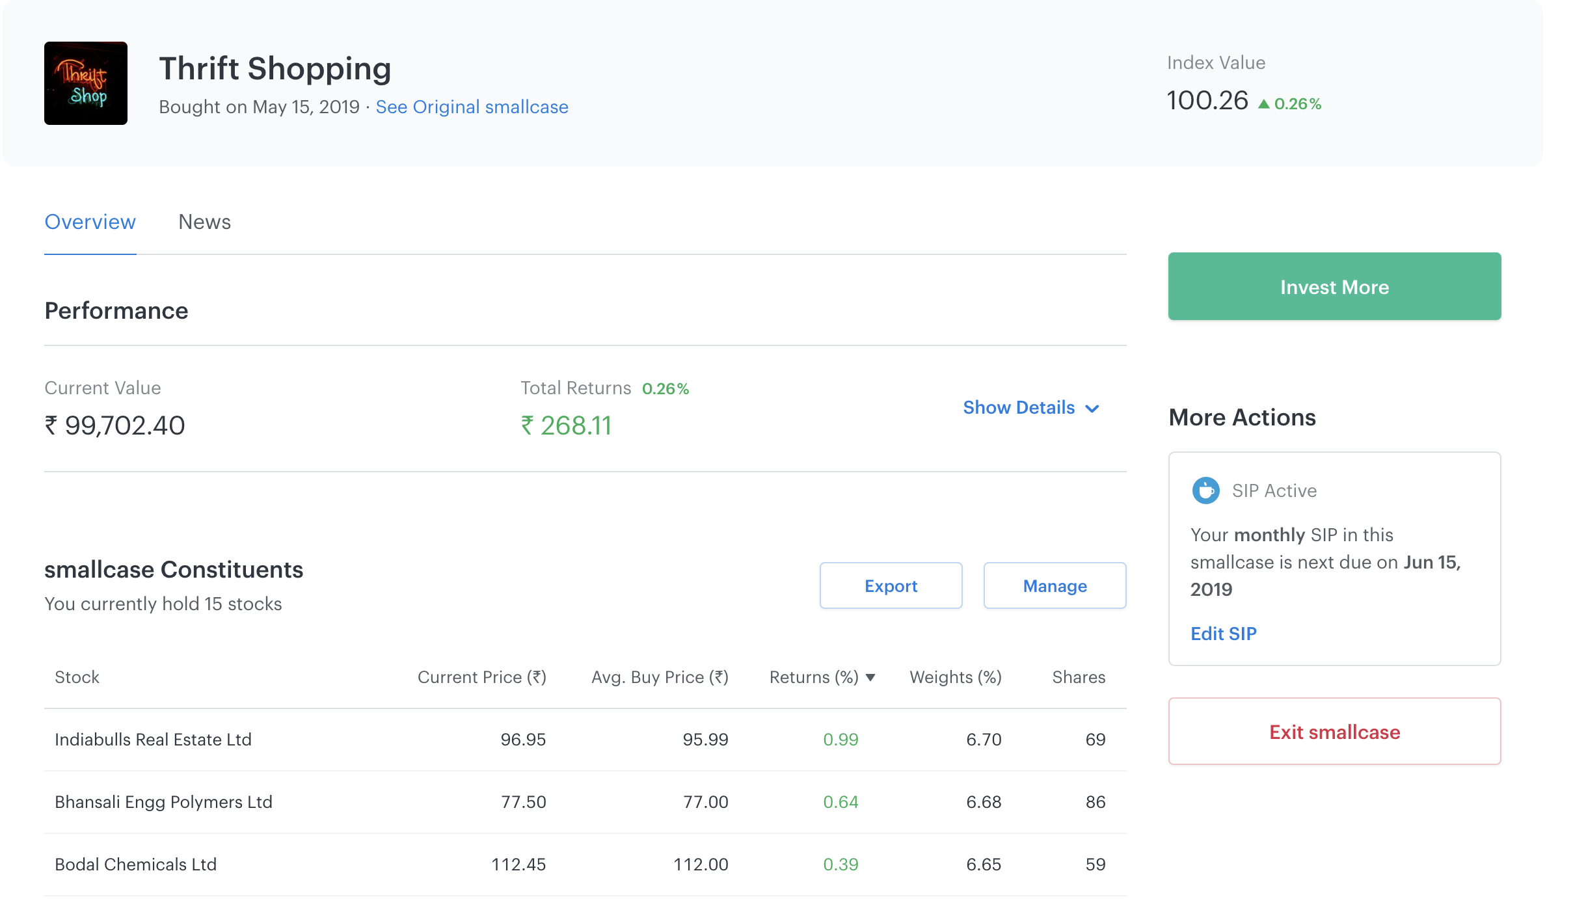
Task: Select the Bhansali Engg Polymers Ltd row
Action: 585,802
